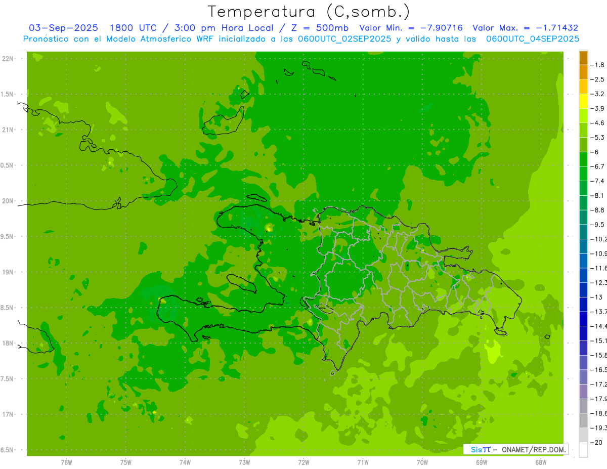Click the '21N' latitude label
The width and height of the screenshot is (607, 469).
click(8, 130)
